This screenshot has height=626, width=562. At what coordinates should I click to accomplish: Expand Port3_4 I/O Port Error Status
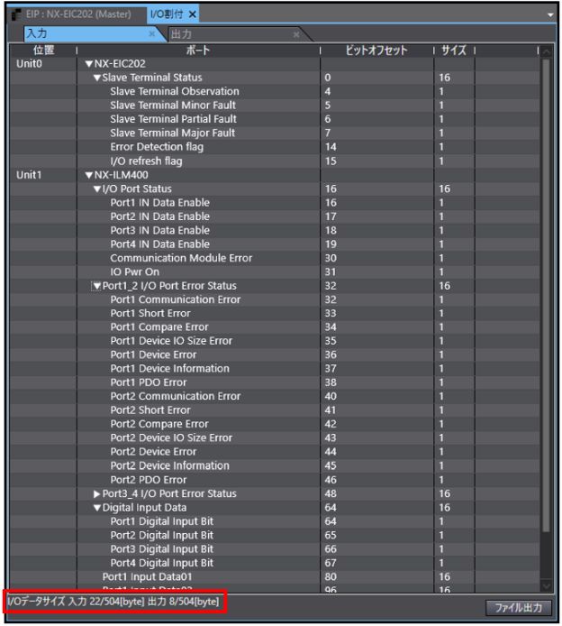pos(97,494)
